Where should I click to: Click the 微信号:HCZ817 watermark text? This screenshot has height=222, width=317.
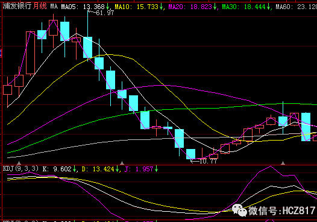coord(282,211)
